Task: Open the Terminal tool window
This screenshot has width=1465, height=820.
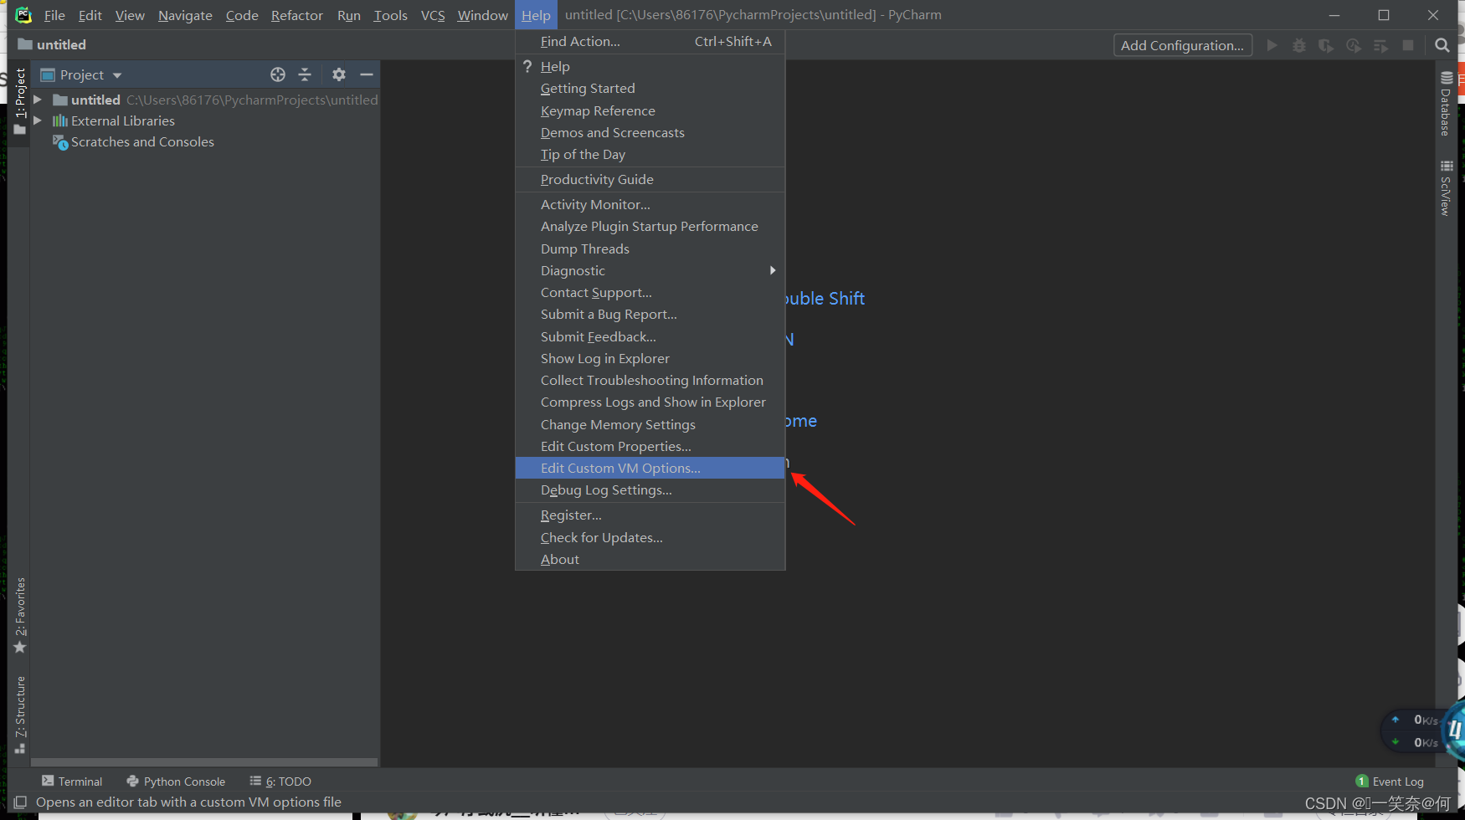Action: point(72,782)
